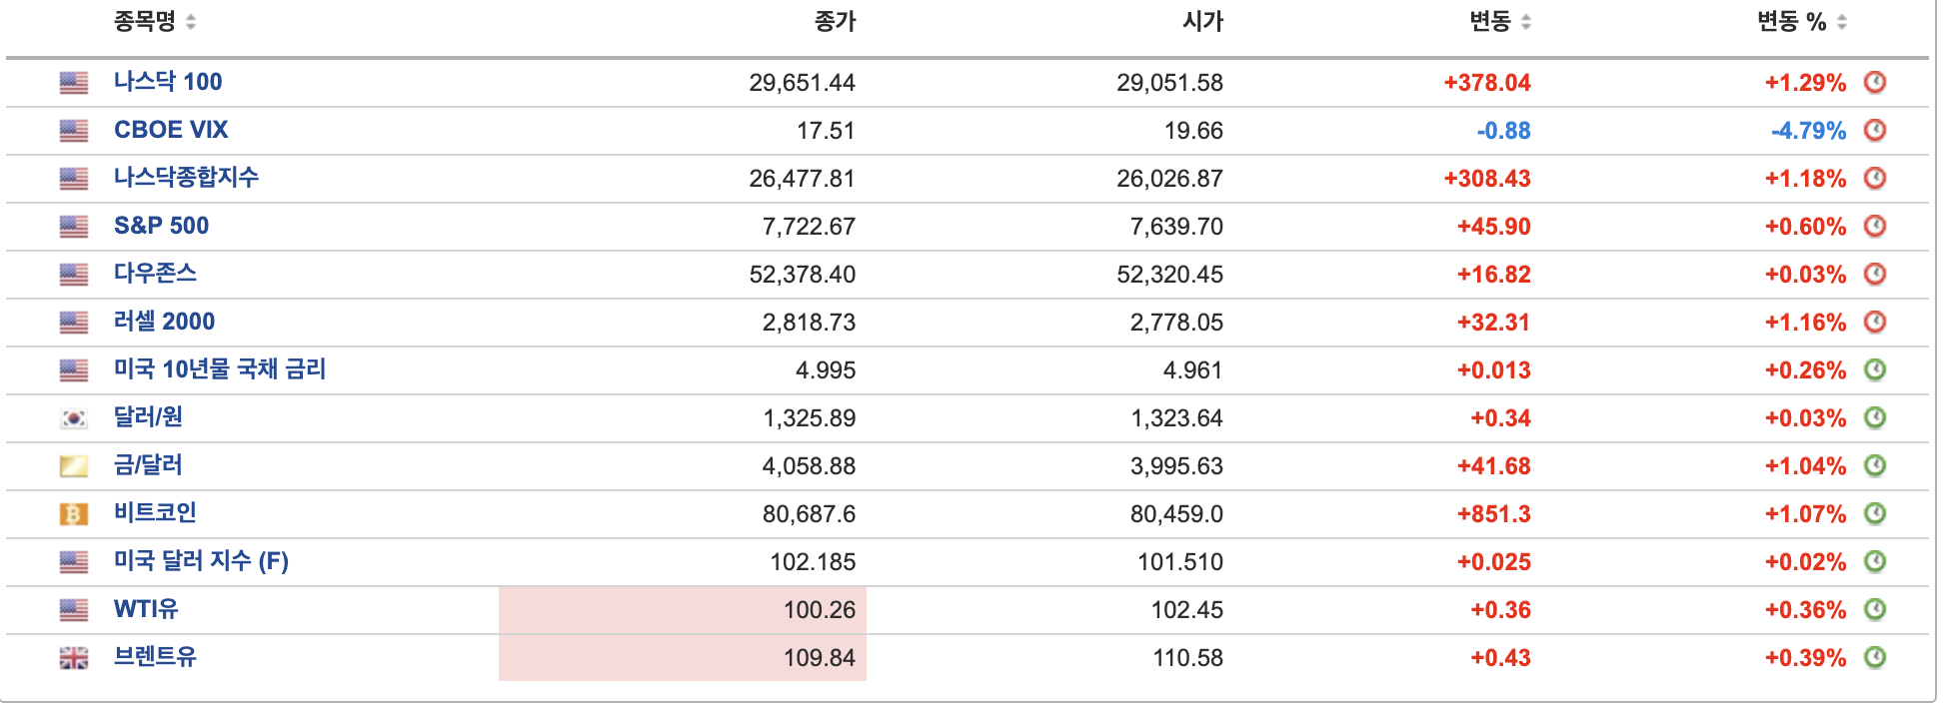Image resolution: width=1945 pixels, height=707 pixels.
Task: Click the Bitcoin orange B icon
Action: (x=74, y=514)
